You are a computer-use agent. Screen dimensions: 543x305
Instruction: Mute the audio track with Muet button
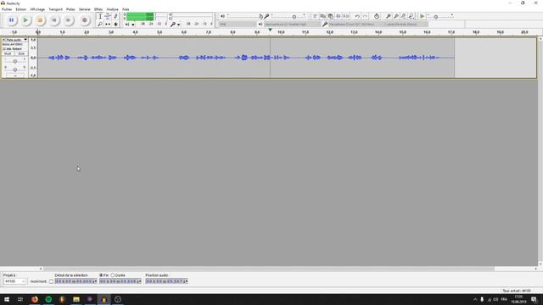click(8, 53)
